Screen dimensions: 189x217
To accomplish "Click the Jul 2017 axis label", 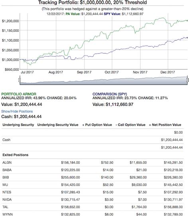I will pos(27,72).
